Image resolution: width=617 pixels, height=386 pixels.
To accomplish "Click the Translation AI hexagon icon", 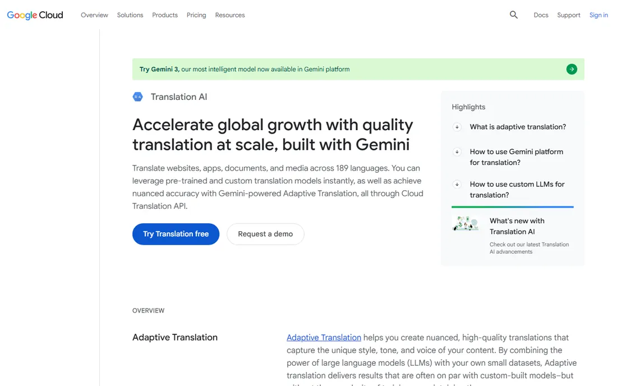I will click(138, 97).
